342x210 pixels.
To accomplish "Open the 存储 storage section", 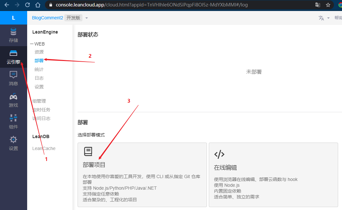I will tap(13, 35).
